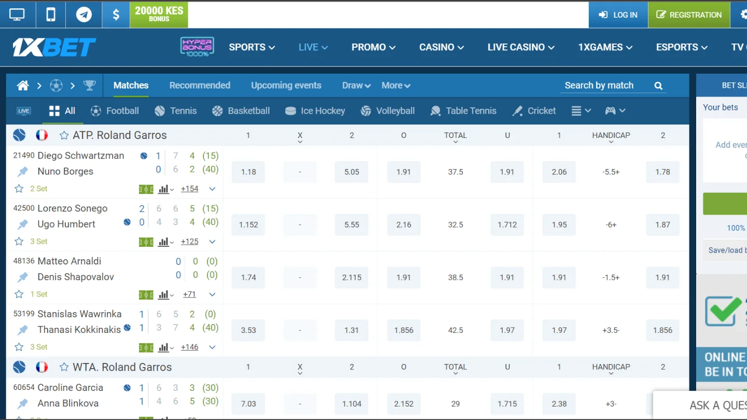Open the mobile app phone icon
Viewport: 747px width, 420px height.
tap(51, 15)
